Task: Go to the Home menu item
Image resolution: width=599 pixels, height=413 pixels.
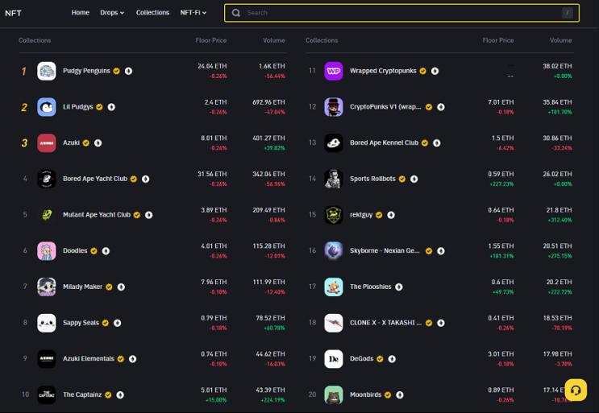Action: tap(81, 13)
